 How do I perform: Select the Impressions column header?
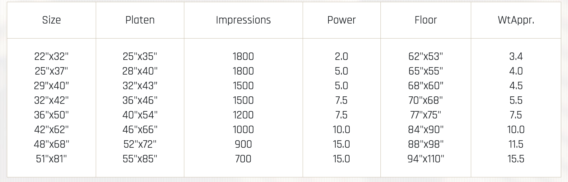[x=243, y=20]
